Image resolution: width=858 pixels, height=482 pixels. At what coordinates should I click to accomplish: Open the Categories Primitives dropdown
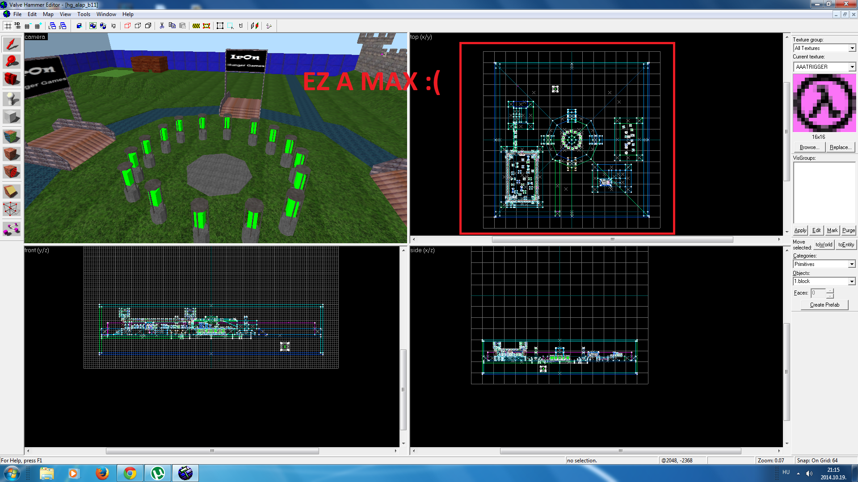pos(852,264)
